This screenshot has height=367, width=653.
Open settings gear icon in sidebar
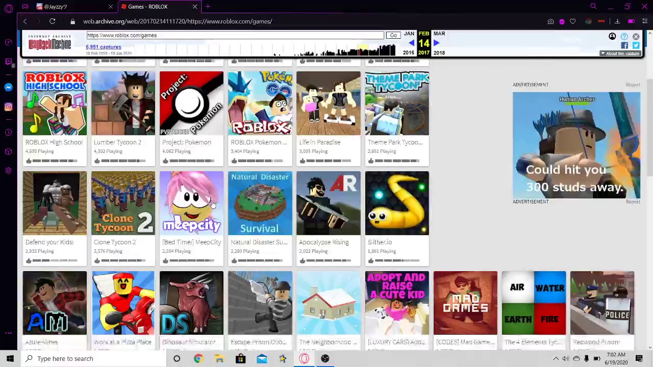[8, 170]
